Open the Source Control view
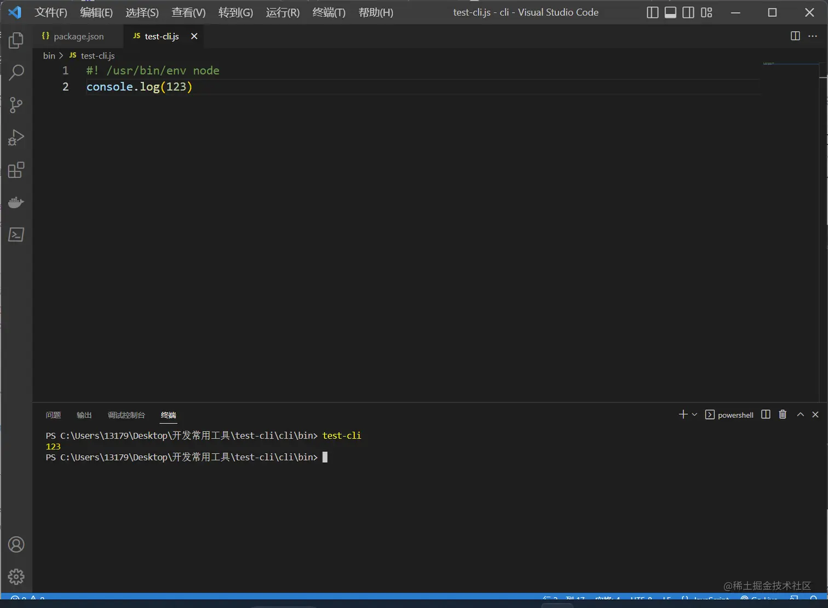Viewport: 828px width, 608px height. (16, 105)
